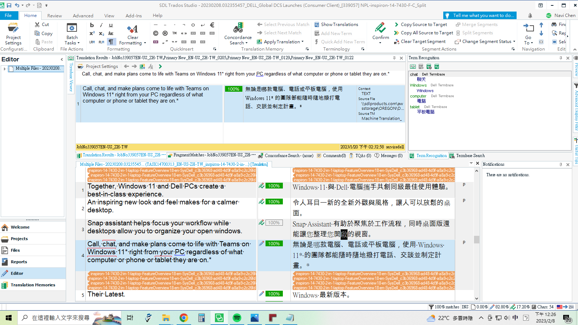Insert trademark symbol from QuickInsert
Viewport: 578px width, 325px height.
(174, 33)
